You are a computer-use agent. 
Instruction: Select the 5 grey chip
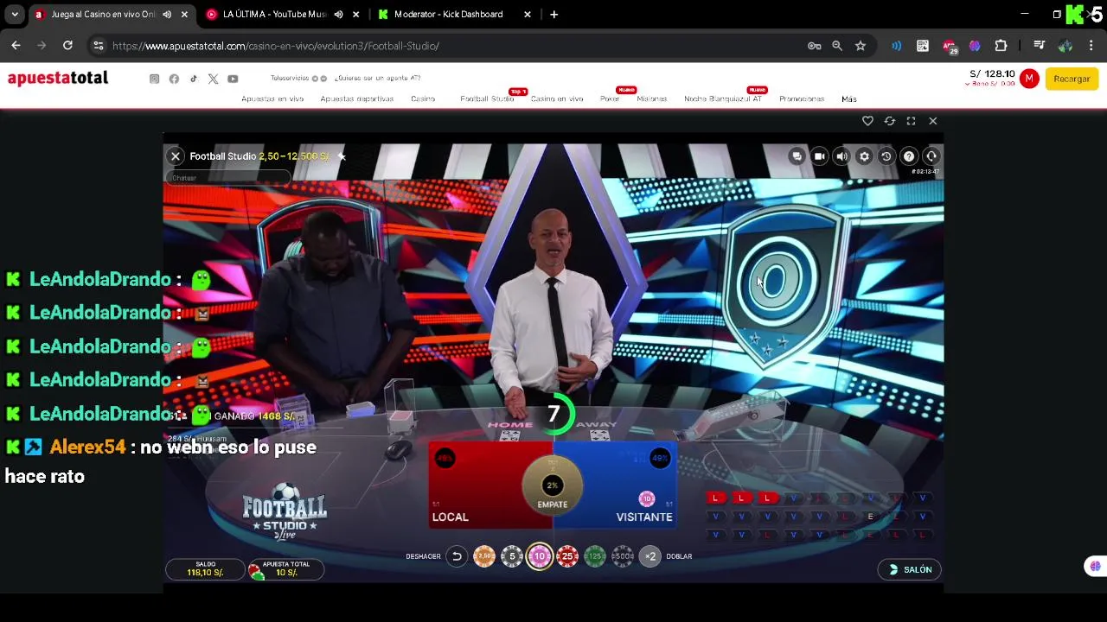tap(512, 556)
